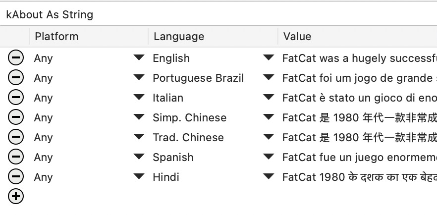This screenshot has width=437, height=216.
Task: Edit the English value text
Action: coord(360,58)
